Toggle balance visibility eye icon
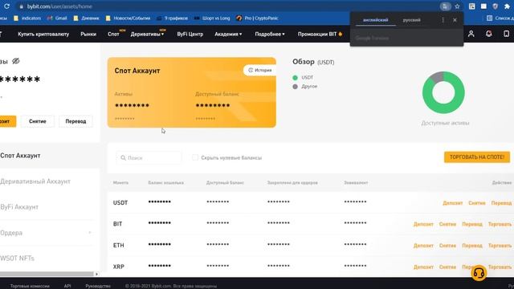The width and height of the screenshot is (514, 289). pos(16,61)
